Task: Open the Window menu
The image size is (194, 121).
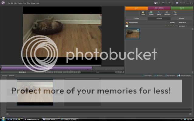Action: 33,3
